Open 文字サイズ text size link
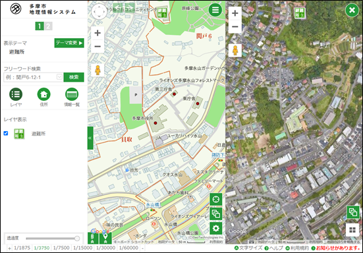This screenshot has width=363, height=253. pyautogui.click(x=248, y=248)
